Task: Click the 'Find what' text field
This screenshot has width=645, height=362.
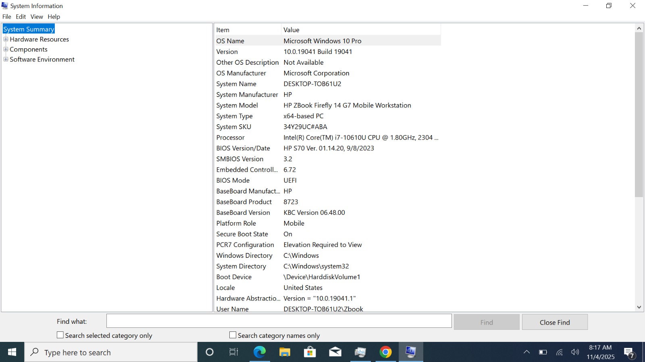Action: pos(279,321)
